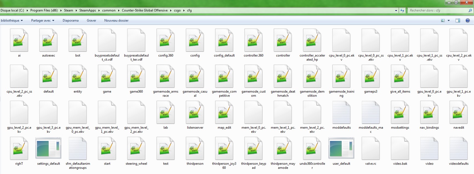Select the videodefaults file icon
Screen dimensions: 474x174
coord(459,148)
